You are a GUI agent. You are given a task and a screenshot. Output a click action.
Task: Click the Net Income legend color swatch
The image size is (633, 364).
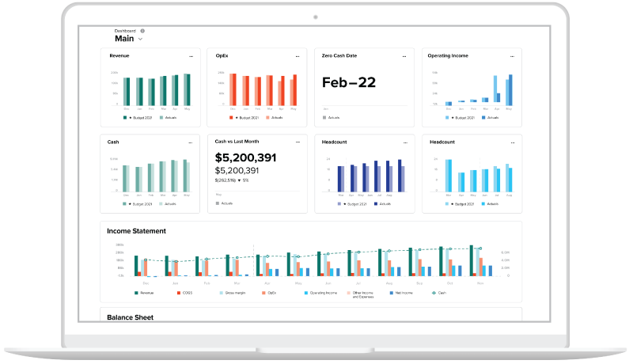coord(389,292)
